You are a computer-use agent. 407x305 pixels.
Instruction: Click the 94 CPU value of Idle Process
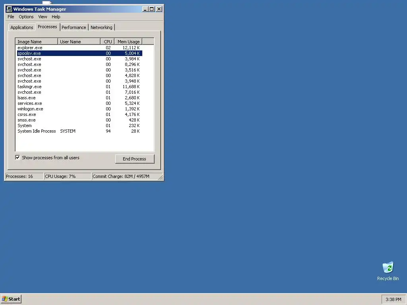[x=108, y=131]
